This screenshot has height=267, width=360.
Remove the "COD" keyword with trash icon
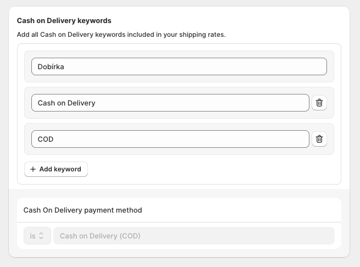(319, 139)
